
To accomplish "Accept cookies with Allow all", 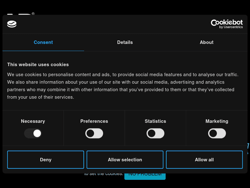I will pos(204,160).
